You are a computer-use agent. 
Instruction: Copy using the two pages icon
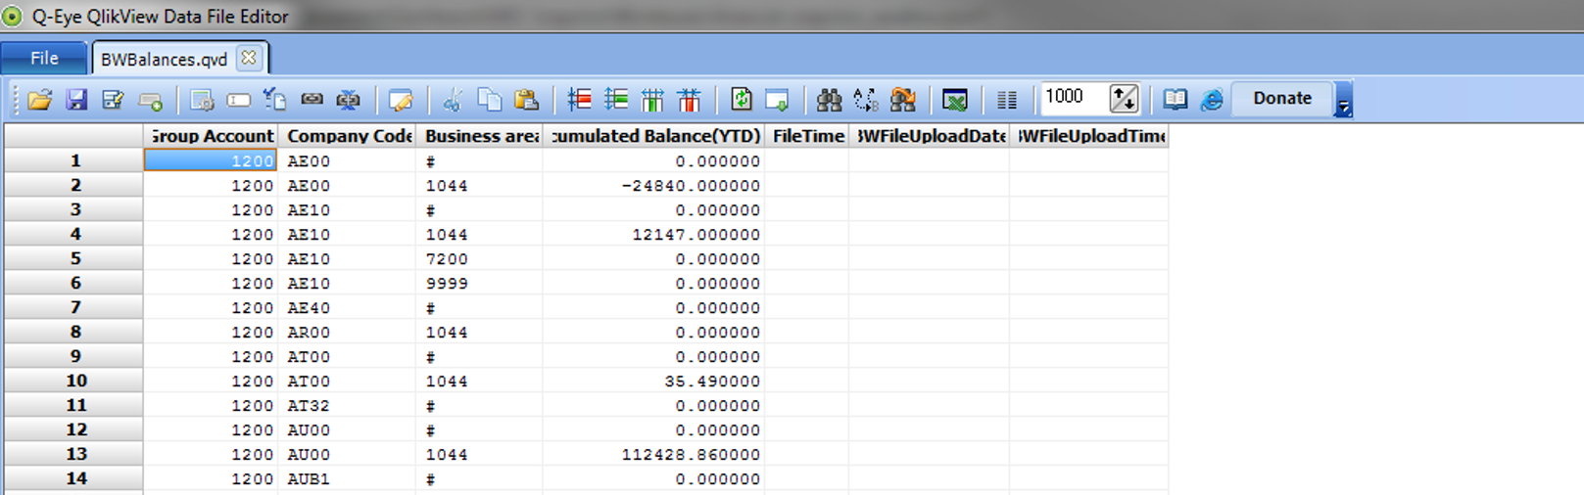pyautogui.click(x=489, y=99)
